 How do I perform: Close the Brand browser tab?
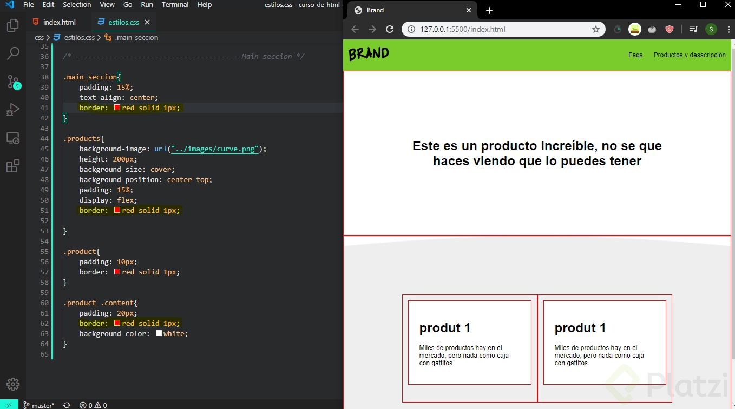469,10
